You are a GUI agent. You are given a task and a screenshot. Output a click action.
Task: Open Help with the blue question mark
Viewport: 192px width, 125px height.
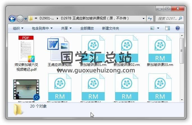(178, 28)
